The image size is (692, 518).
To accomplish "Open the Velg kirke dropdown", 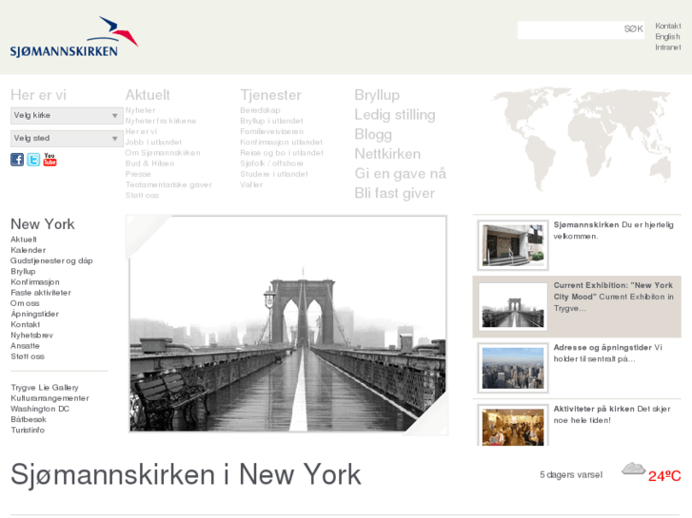I will tap(67, 116).
